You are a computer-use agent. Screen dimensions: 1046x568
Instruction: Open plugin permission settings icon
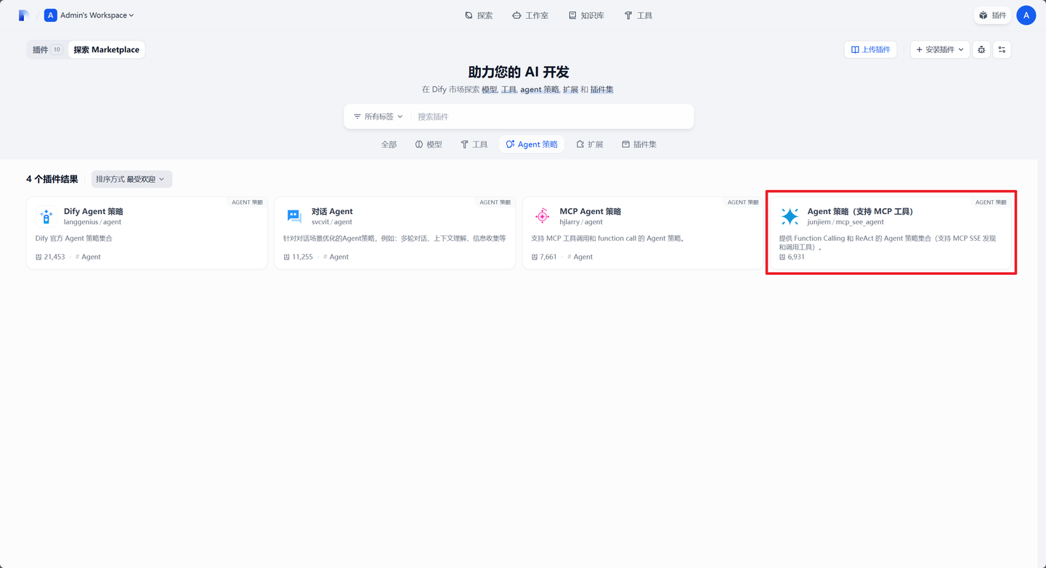tap(1002, 49)
